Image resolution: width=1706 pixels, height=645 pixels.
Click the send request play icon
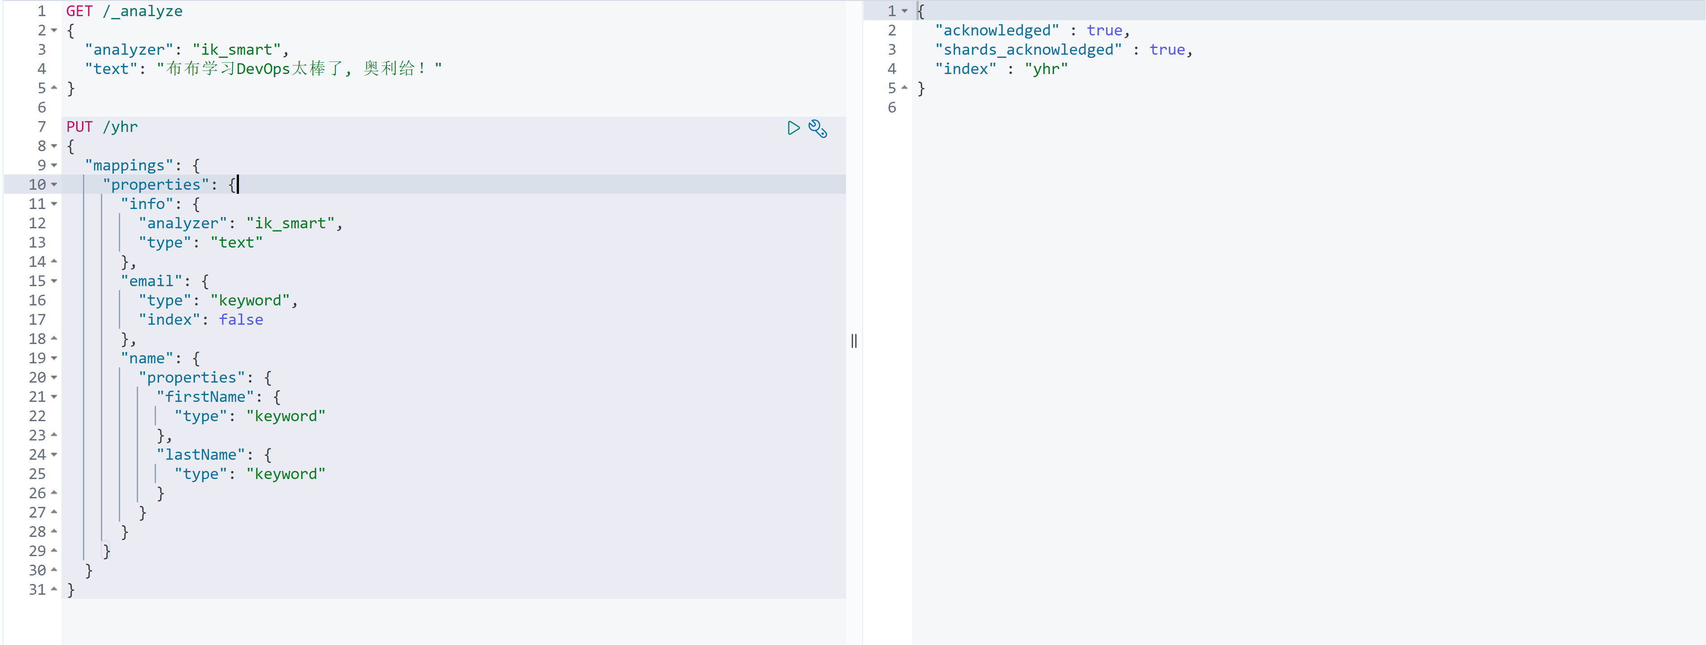pyautogui.click(x=793, y=128)
